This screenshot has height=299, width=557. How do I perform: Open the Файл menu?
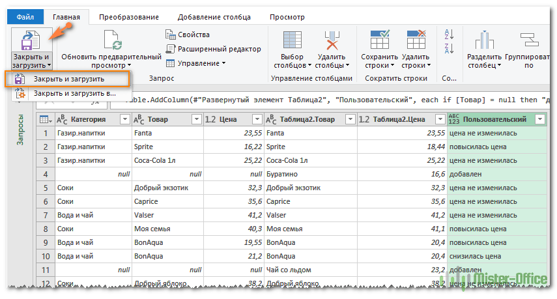tap(25, 18)
